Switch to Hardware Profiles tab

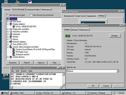coord(33,10)
